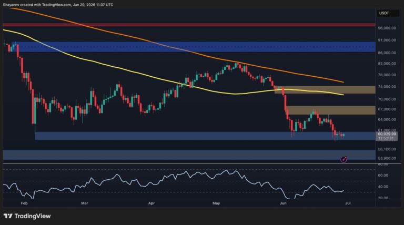Click the Jul date axis label
This screenshot has width=404, height=225.
point(348,203)
